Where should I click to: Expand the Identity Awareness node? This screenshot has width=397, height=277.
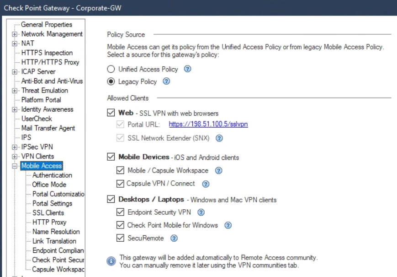pos(15,109)
